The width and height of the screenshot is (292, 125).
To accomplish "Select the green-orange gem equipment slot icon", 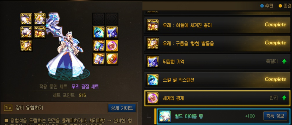I will (x=112, y=59).
